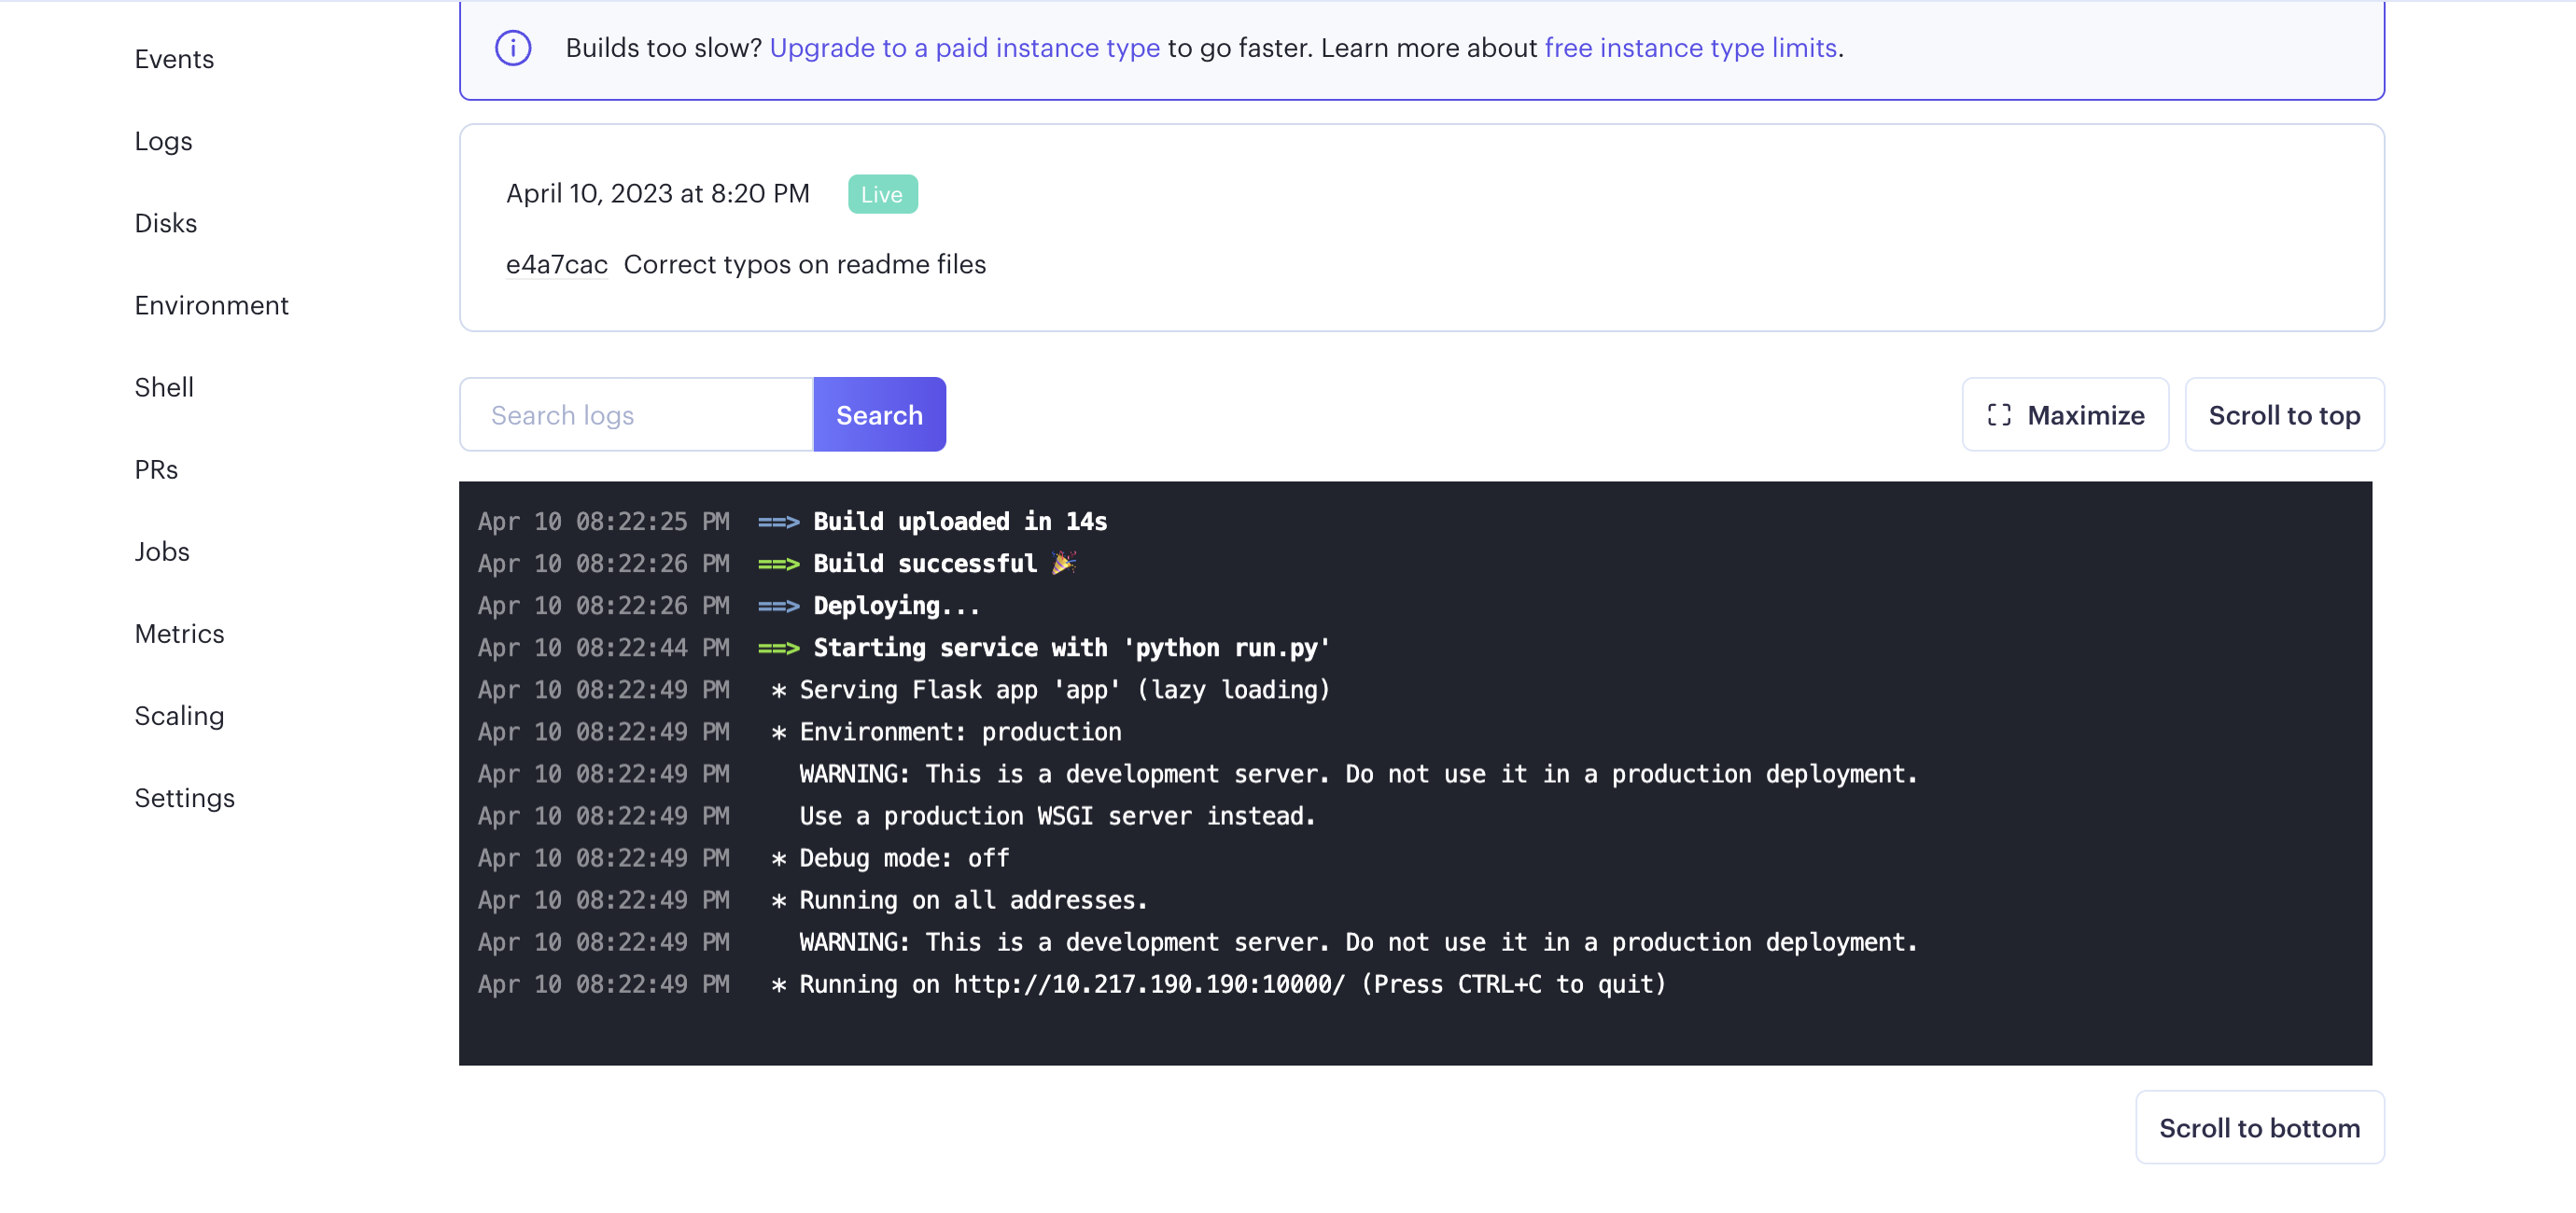The height and width of the screenshot is (1213, 2576).
Task: Select the Search button in logs
Action: click(879, 413)
